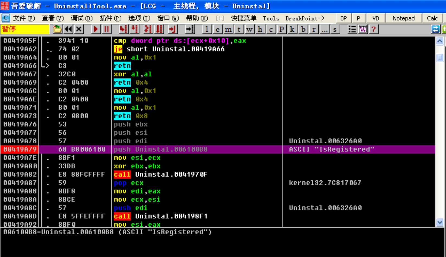Click the Step Over toolbar icon
446x257 pixels.
(134, 29)
